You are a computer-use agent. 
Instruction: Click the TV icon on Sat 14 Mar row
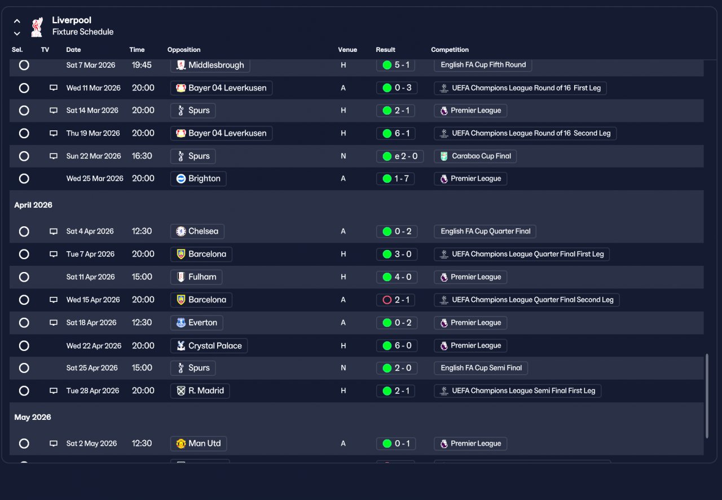point(54,111)
